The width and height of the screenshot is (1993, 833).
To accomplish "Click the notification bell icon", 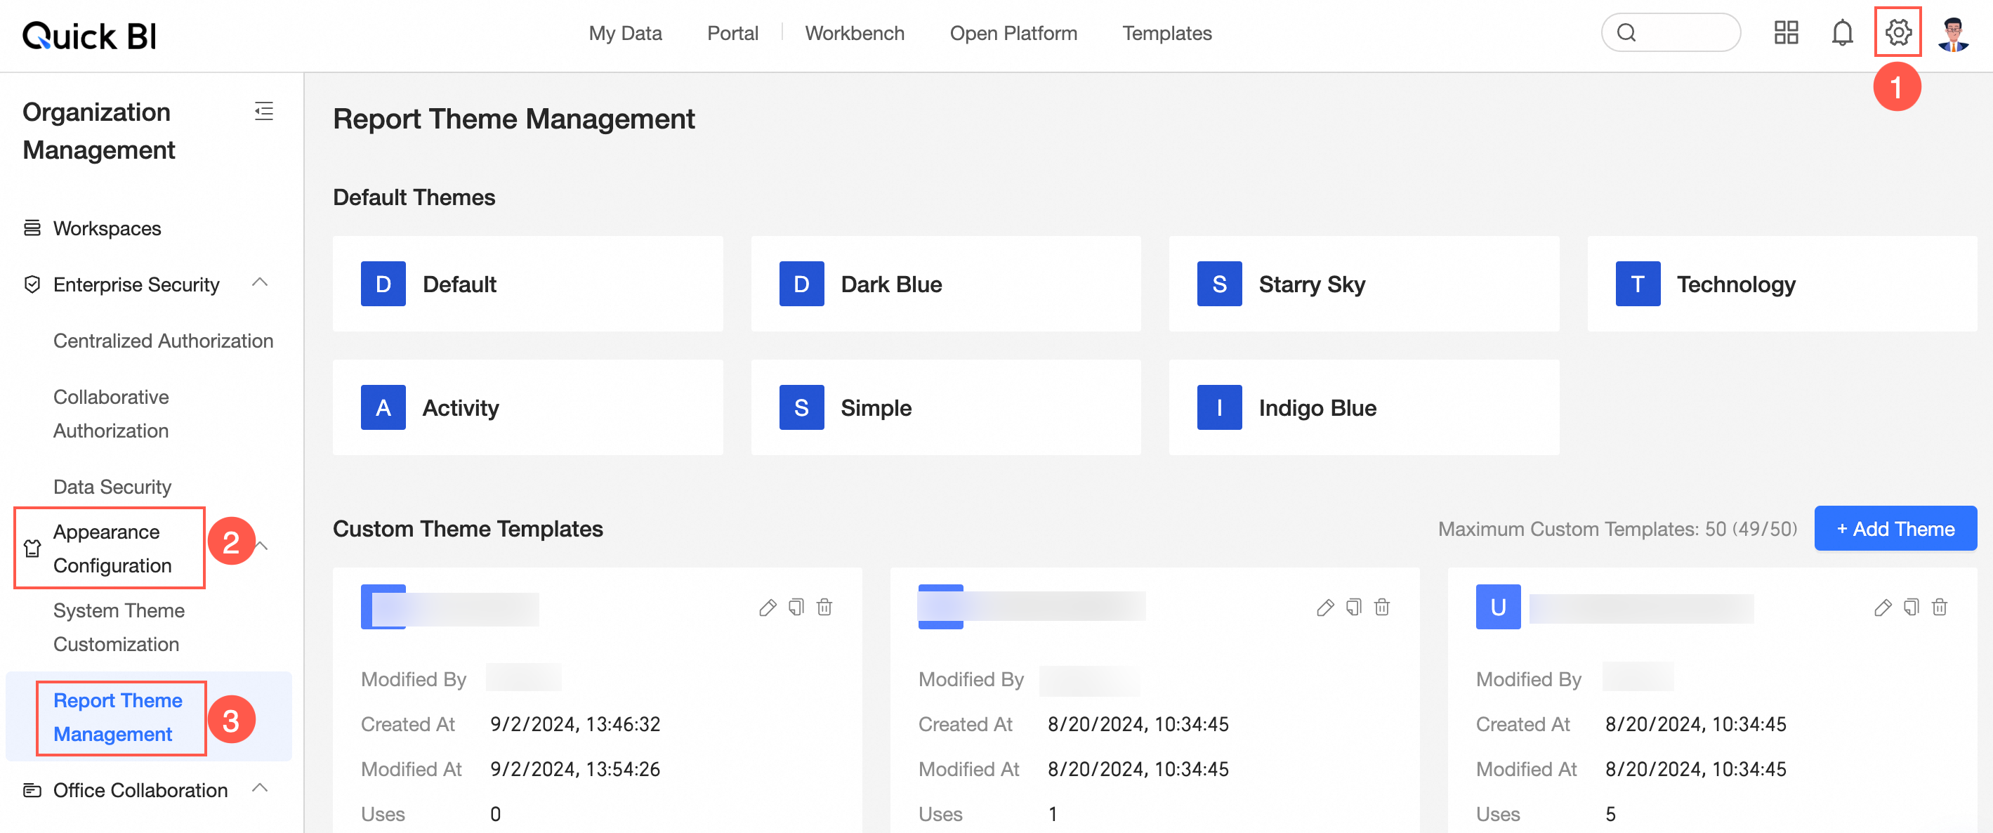I will (1842, 32).
